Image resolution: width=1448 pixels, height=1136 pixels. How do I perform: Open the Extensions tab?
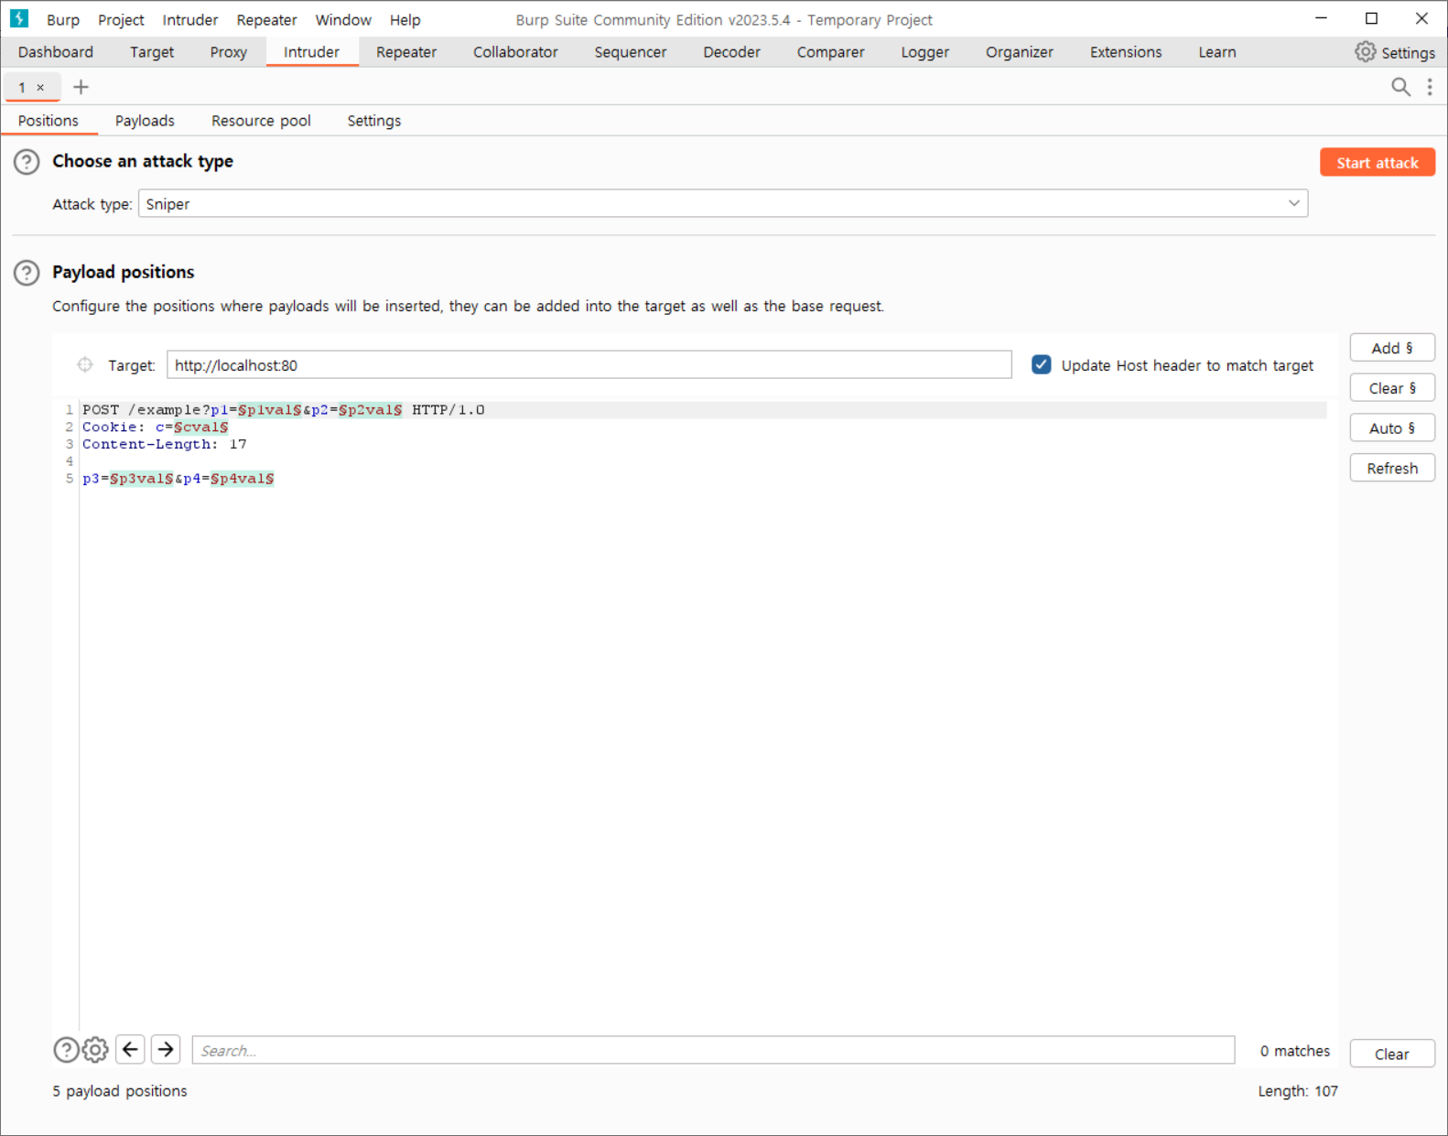point(1126,52)
